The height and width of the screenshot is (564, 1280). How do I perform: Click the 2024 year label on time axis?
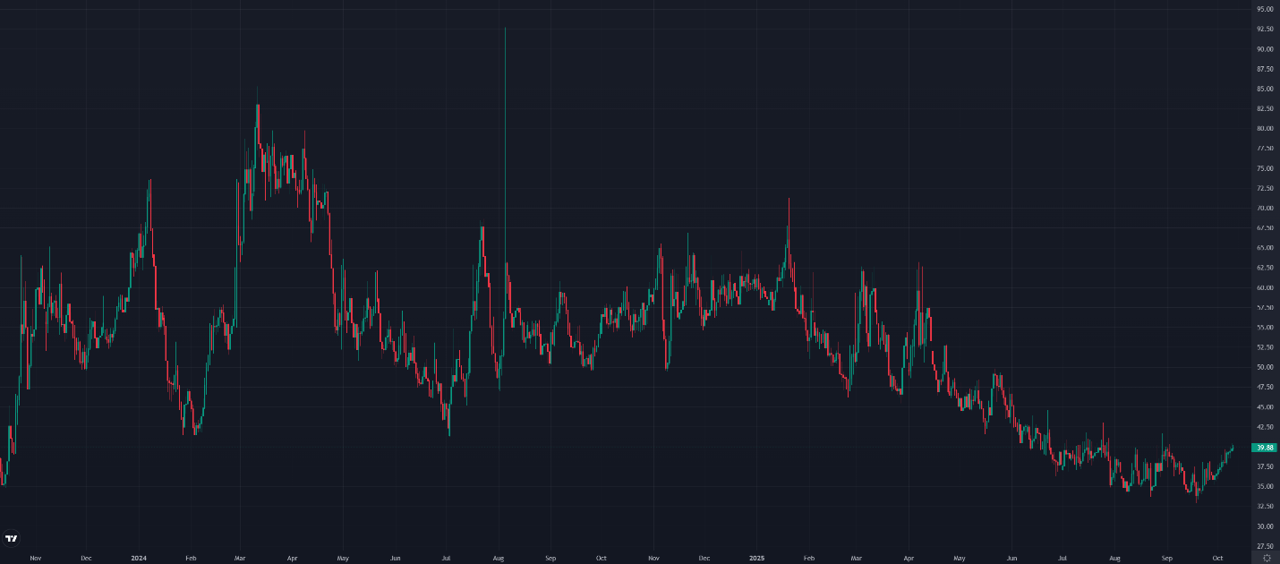click(138, 558)
